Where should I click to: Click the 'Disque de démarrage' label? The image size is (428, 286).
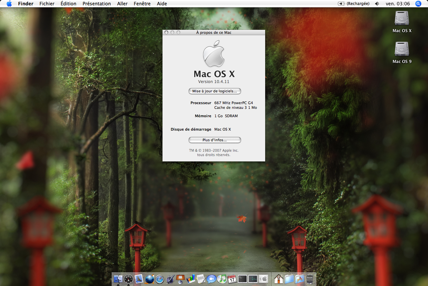(191, 129)
